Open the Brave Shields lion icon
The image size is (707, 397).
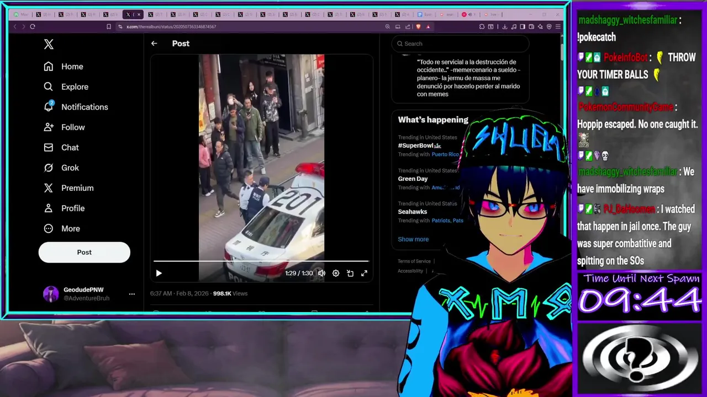(419, 26)
